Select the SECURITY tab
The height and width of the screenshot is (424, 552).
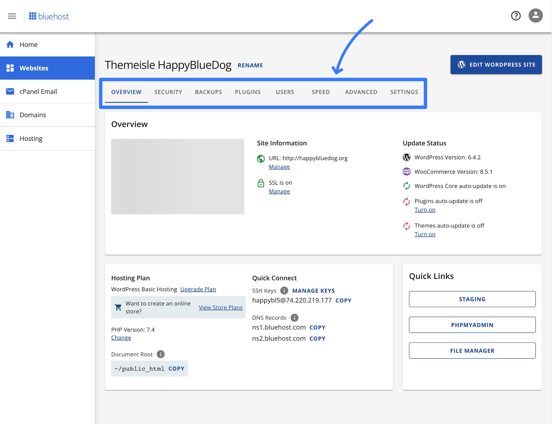pyautogui.click(x=168, y=92)
